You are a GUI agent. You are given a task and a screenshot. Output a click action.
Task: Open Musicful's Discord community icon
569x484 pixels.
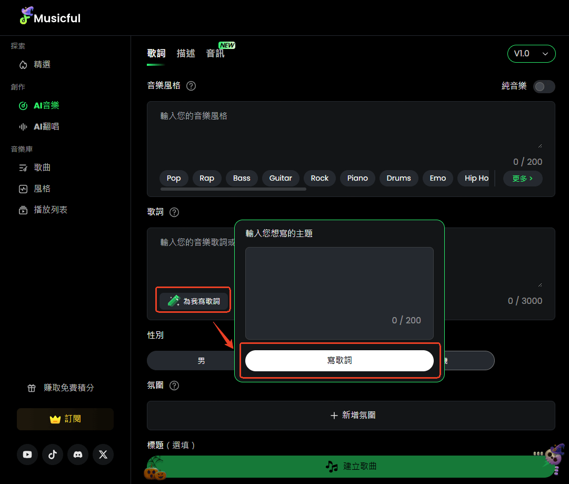click(x=78, y=455)
